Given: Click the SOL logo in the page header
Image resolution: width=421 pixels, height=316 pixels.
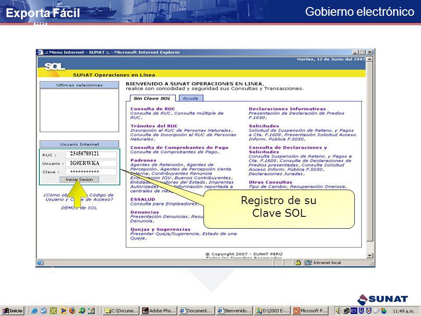Looking at the screenshot, I should [54, 66].
